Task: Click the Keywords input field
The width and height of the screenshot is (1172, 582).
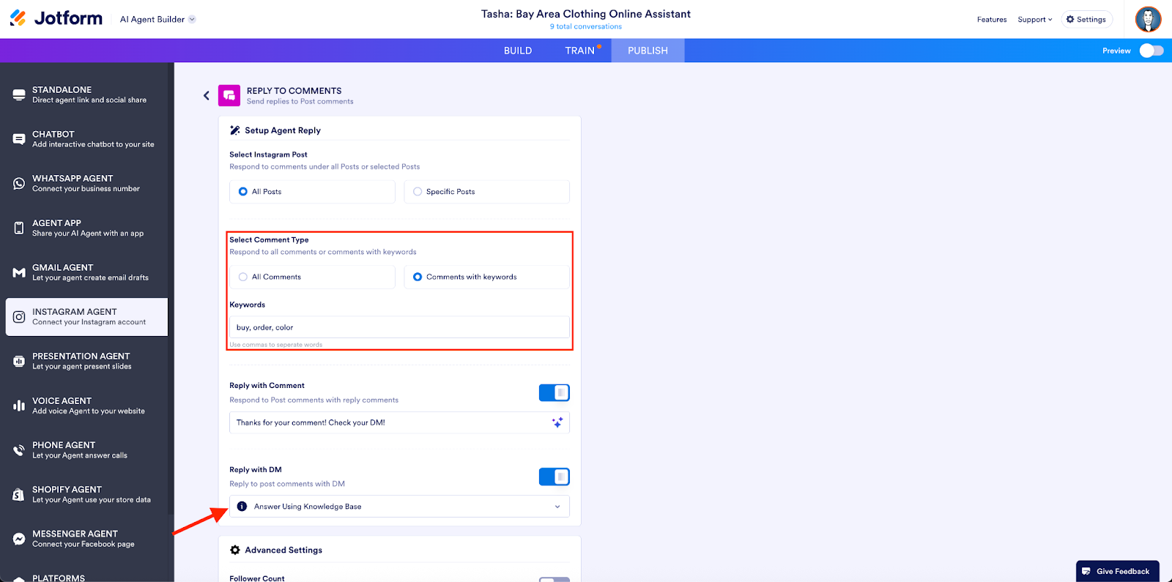Action: 399,327
